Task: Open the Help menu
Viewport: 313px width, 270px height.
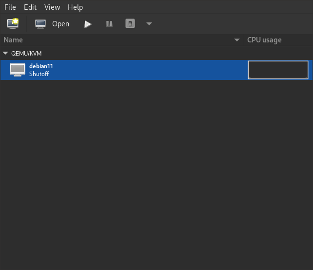Action: pos(75,7)
